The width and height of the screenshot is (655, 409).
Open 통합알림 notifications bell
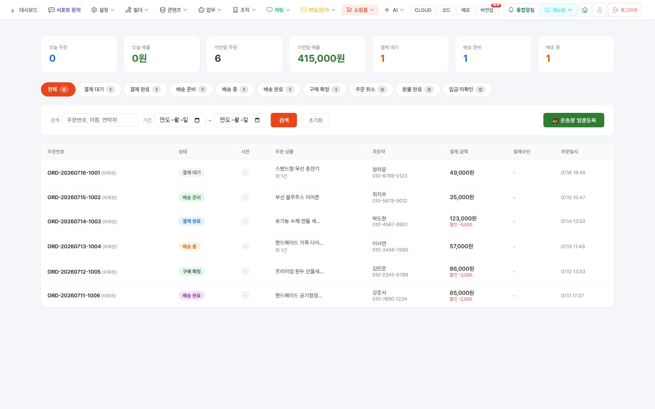[521, 10]
